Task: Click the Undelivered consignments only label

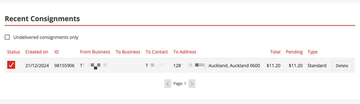Action: coord(46,37)
